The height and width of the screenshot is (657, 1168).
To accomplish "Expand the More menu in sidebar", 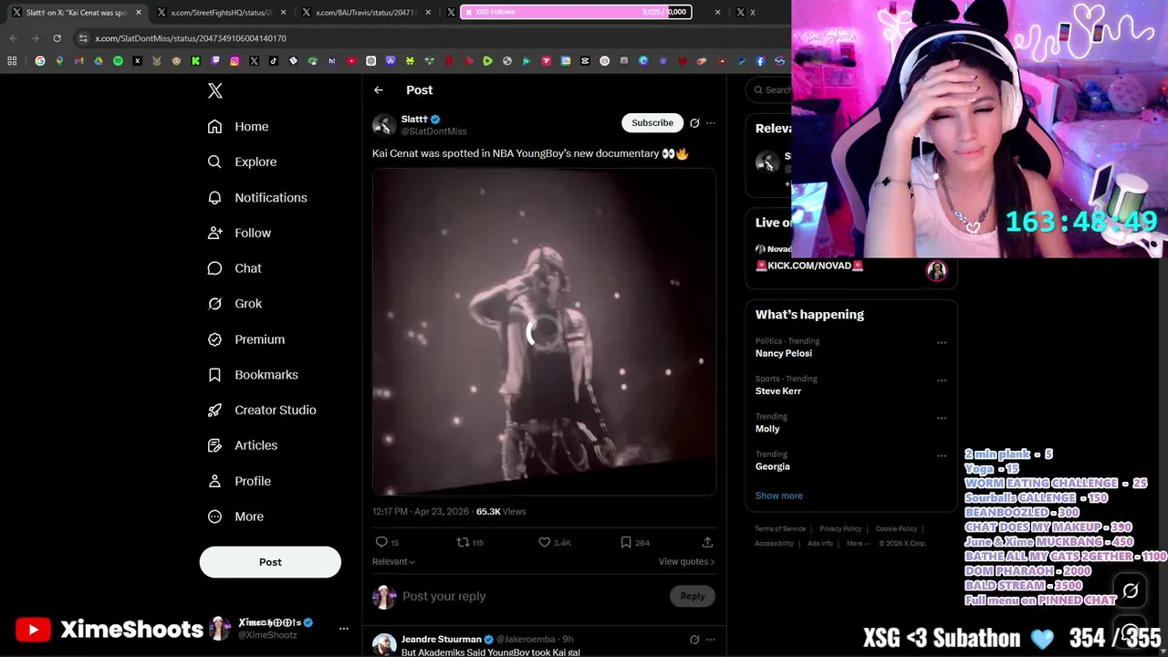I will (235, 516).
